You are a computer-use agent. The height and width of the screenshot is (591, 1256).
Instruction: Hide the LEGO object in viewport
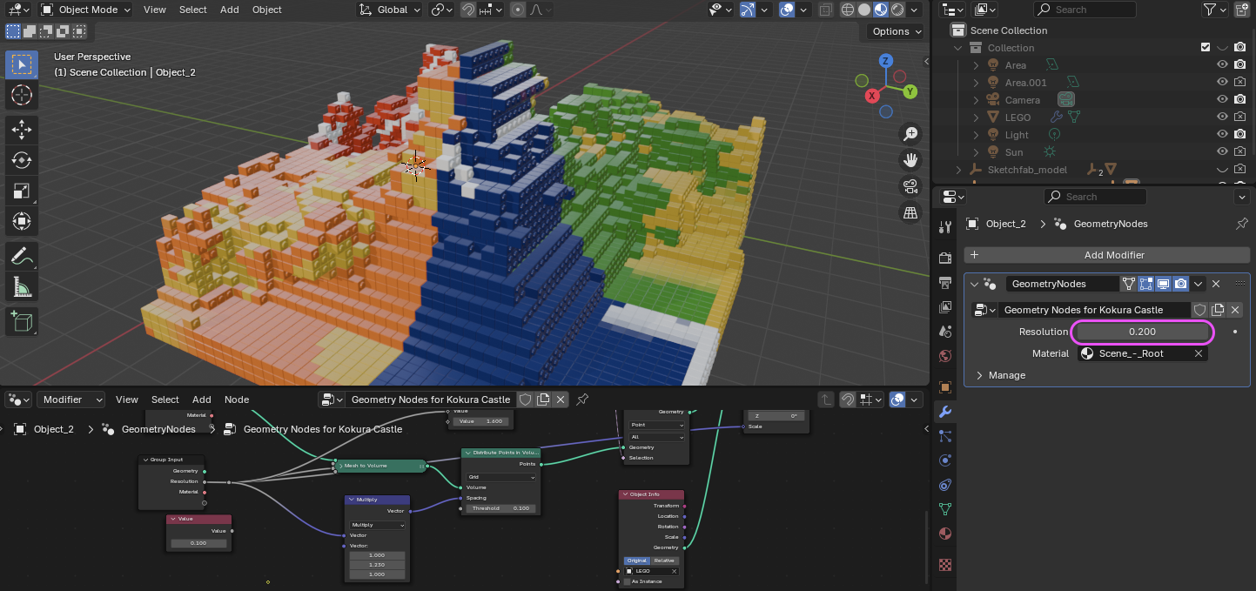[x=1222, y=118]
